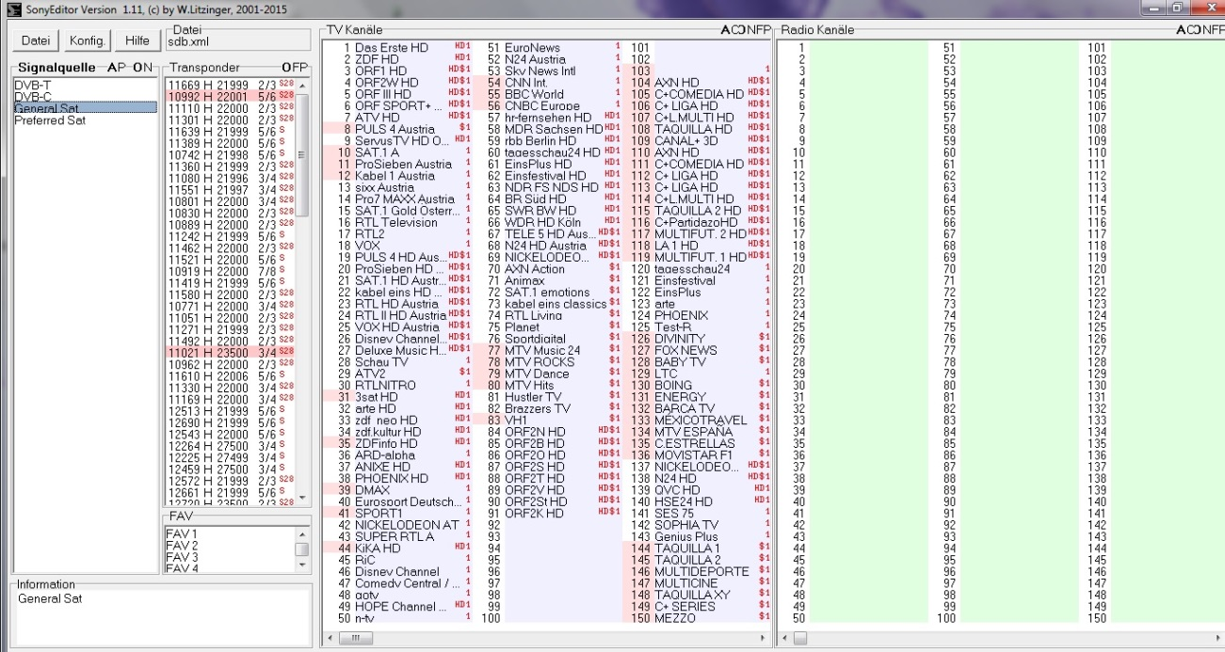
Task: Click the 'A' sort letter in TV Kanäle header
Action: coord(726,30)
